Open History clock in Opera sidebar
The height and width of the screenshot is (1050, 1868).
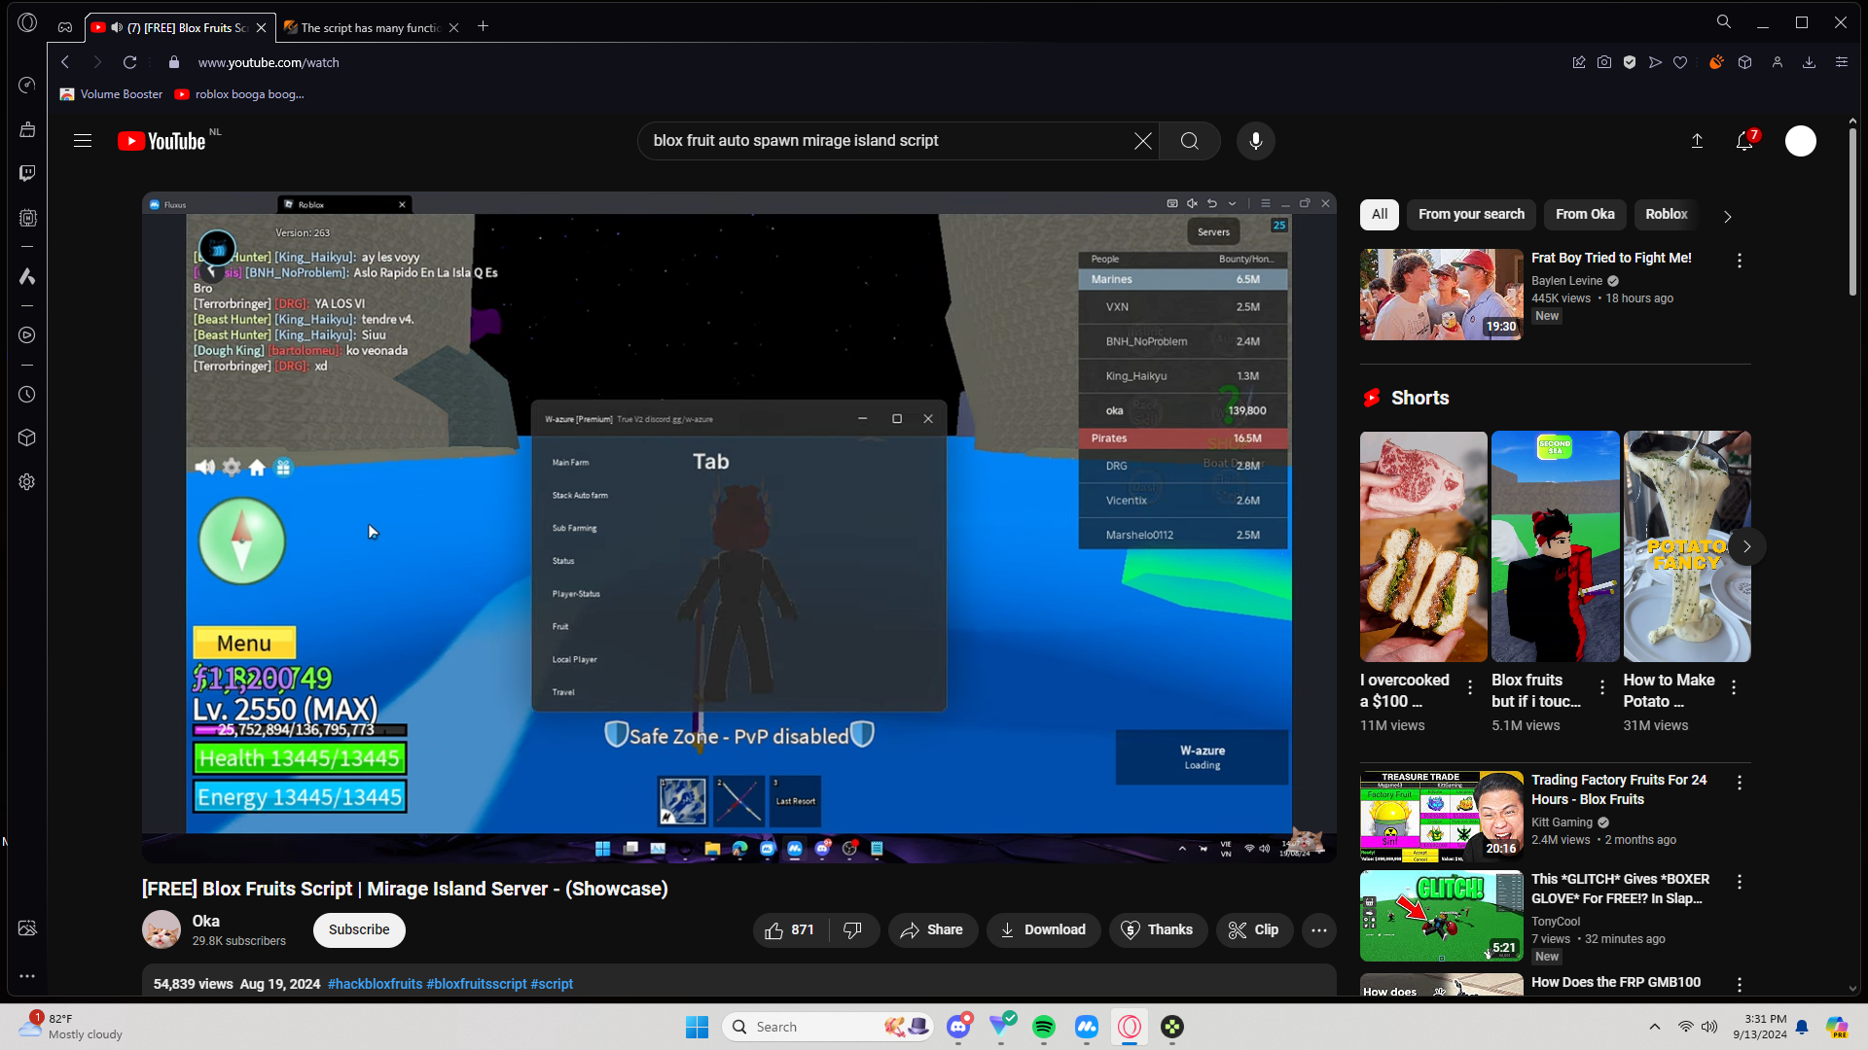[27, 395]
